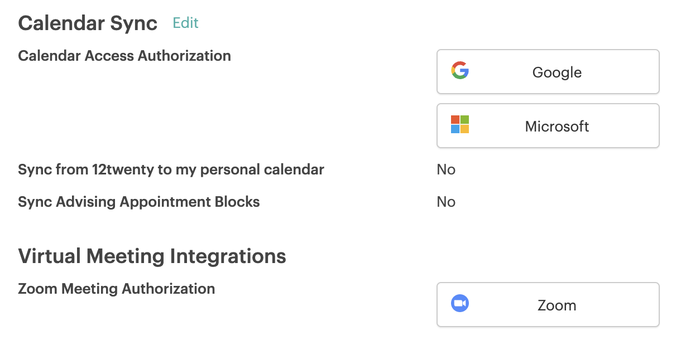Click '12twenty' within the sync setting label

pyautogui.click(x=118, y=170)
